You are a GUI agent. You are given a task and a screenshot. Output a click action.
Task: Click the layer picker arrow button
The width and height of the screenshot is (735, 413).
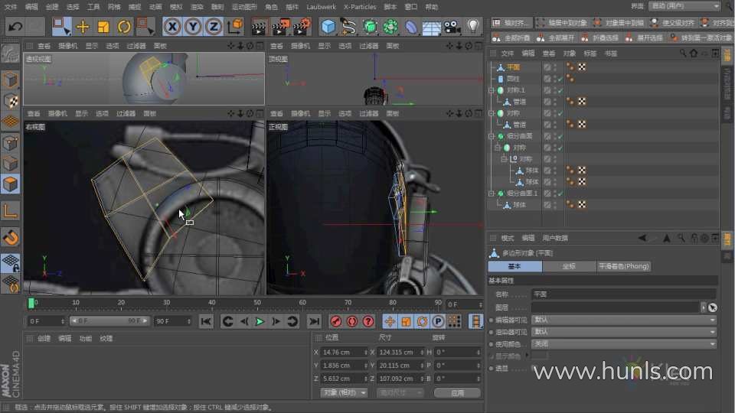[x=713, y=307]
